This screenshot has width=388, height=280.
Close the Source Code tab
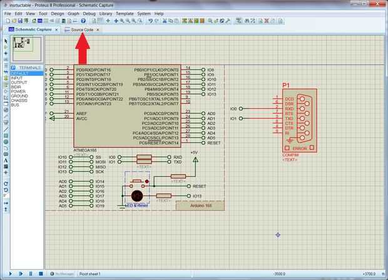pyautogui.click(x=98, y=29)
